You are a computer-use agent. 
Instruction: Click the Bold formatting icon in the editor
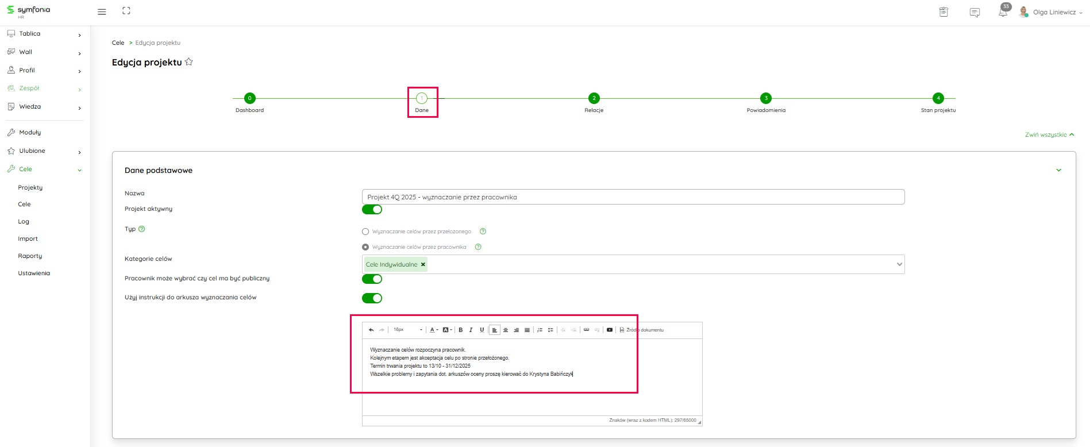pos(460,330)
